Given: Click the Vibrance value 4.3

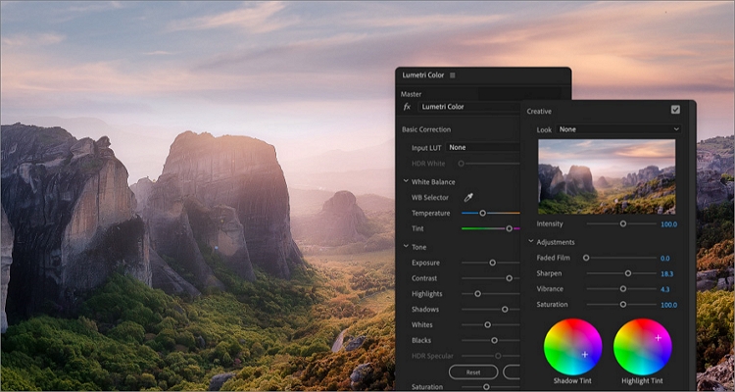Looking at the screenshot, I should pos(664,289).
